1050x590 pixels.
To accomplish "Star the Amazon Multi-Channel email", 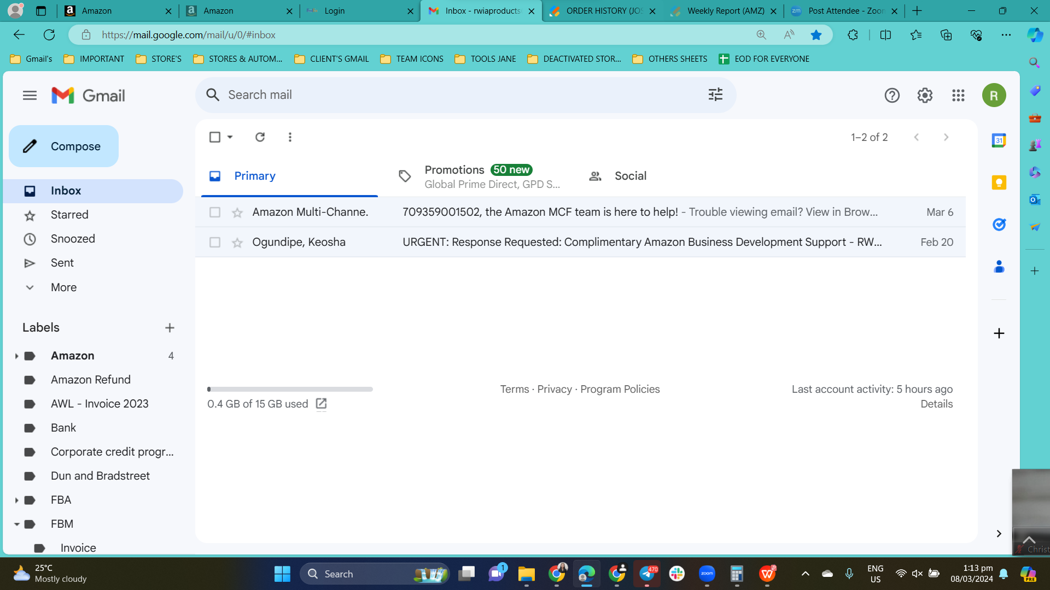I will 237,213.
